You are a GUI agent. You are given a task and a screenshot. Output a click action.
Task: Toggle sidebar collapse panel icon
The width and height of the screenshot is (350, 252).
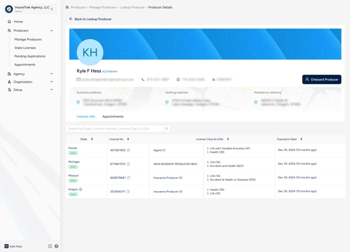[50, 246]
